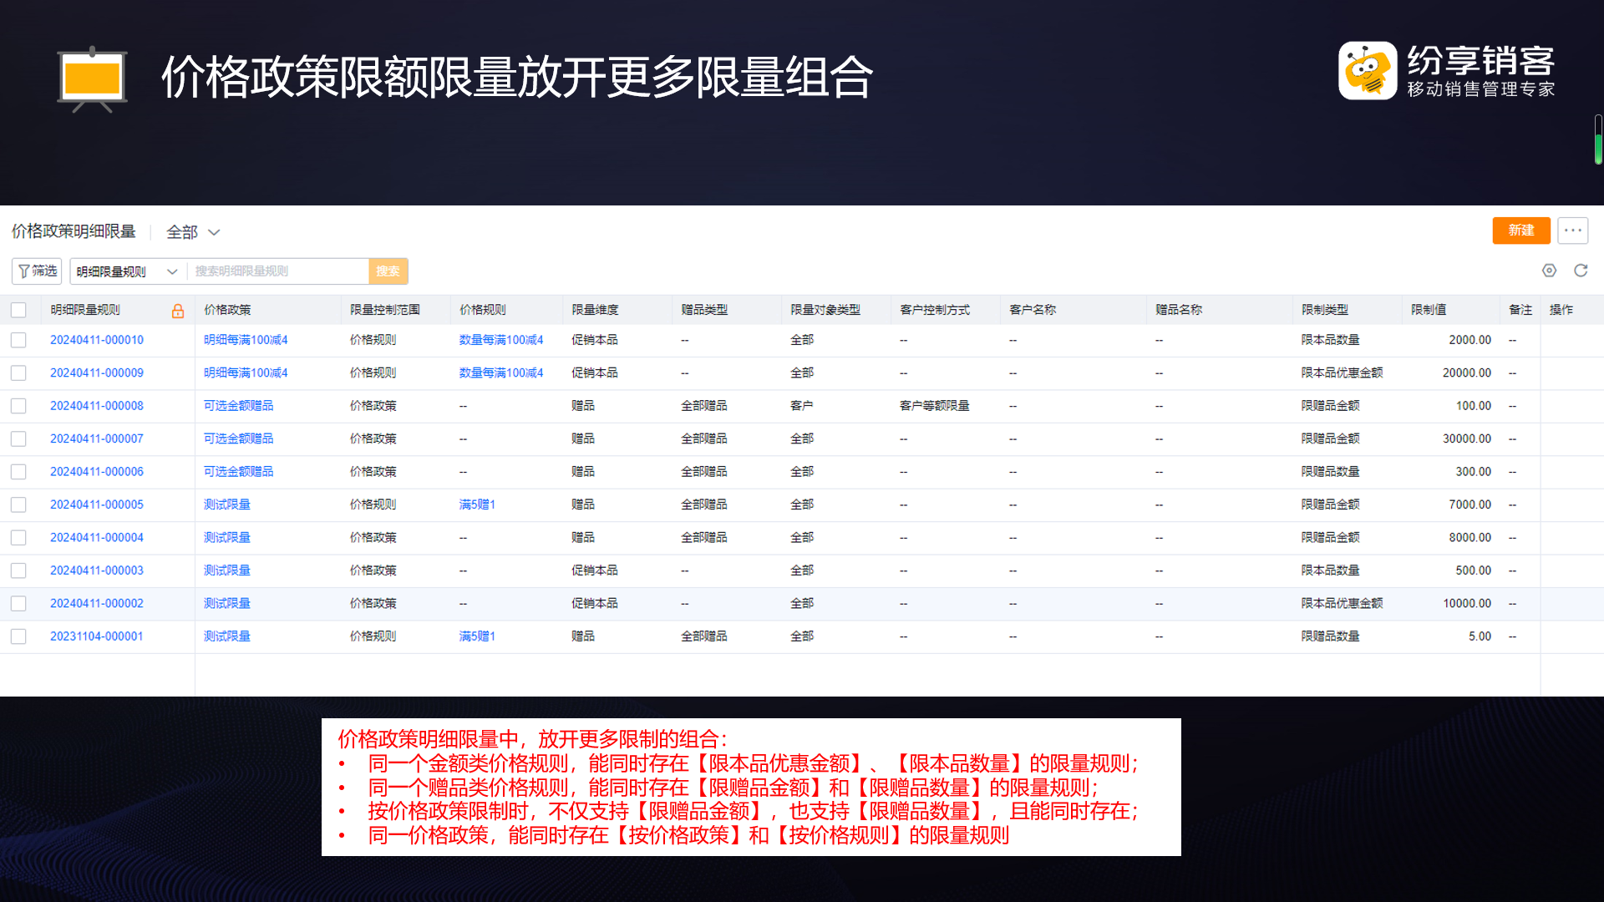Click the orange 搜索 search icon button

(x=388, y=271)
